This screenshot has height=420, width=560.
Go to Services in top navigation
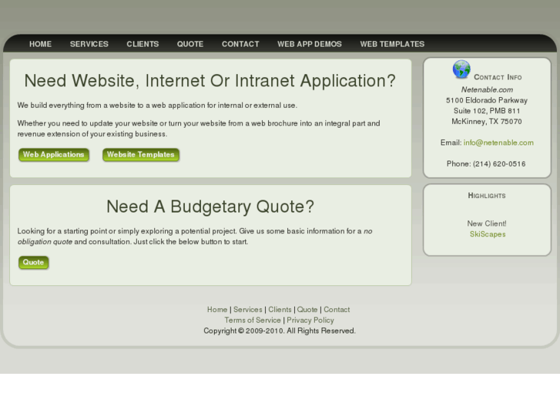[89, 44]
